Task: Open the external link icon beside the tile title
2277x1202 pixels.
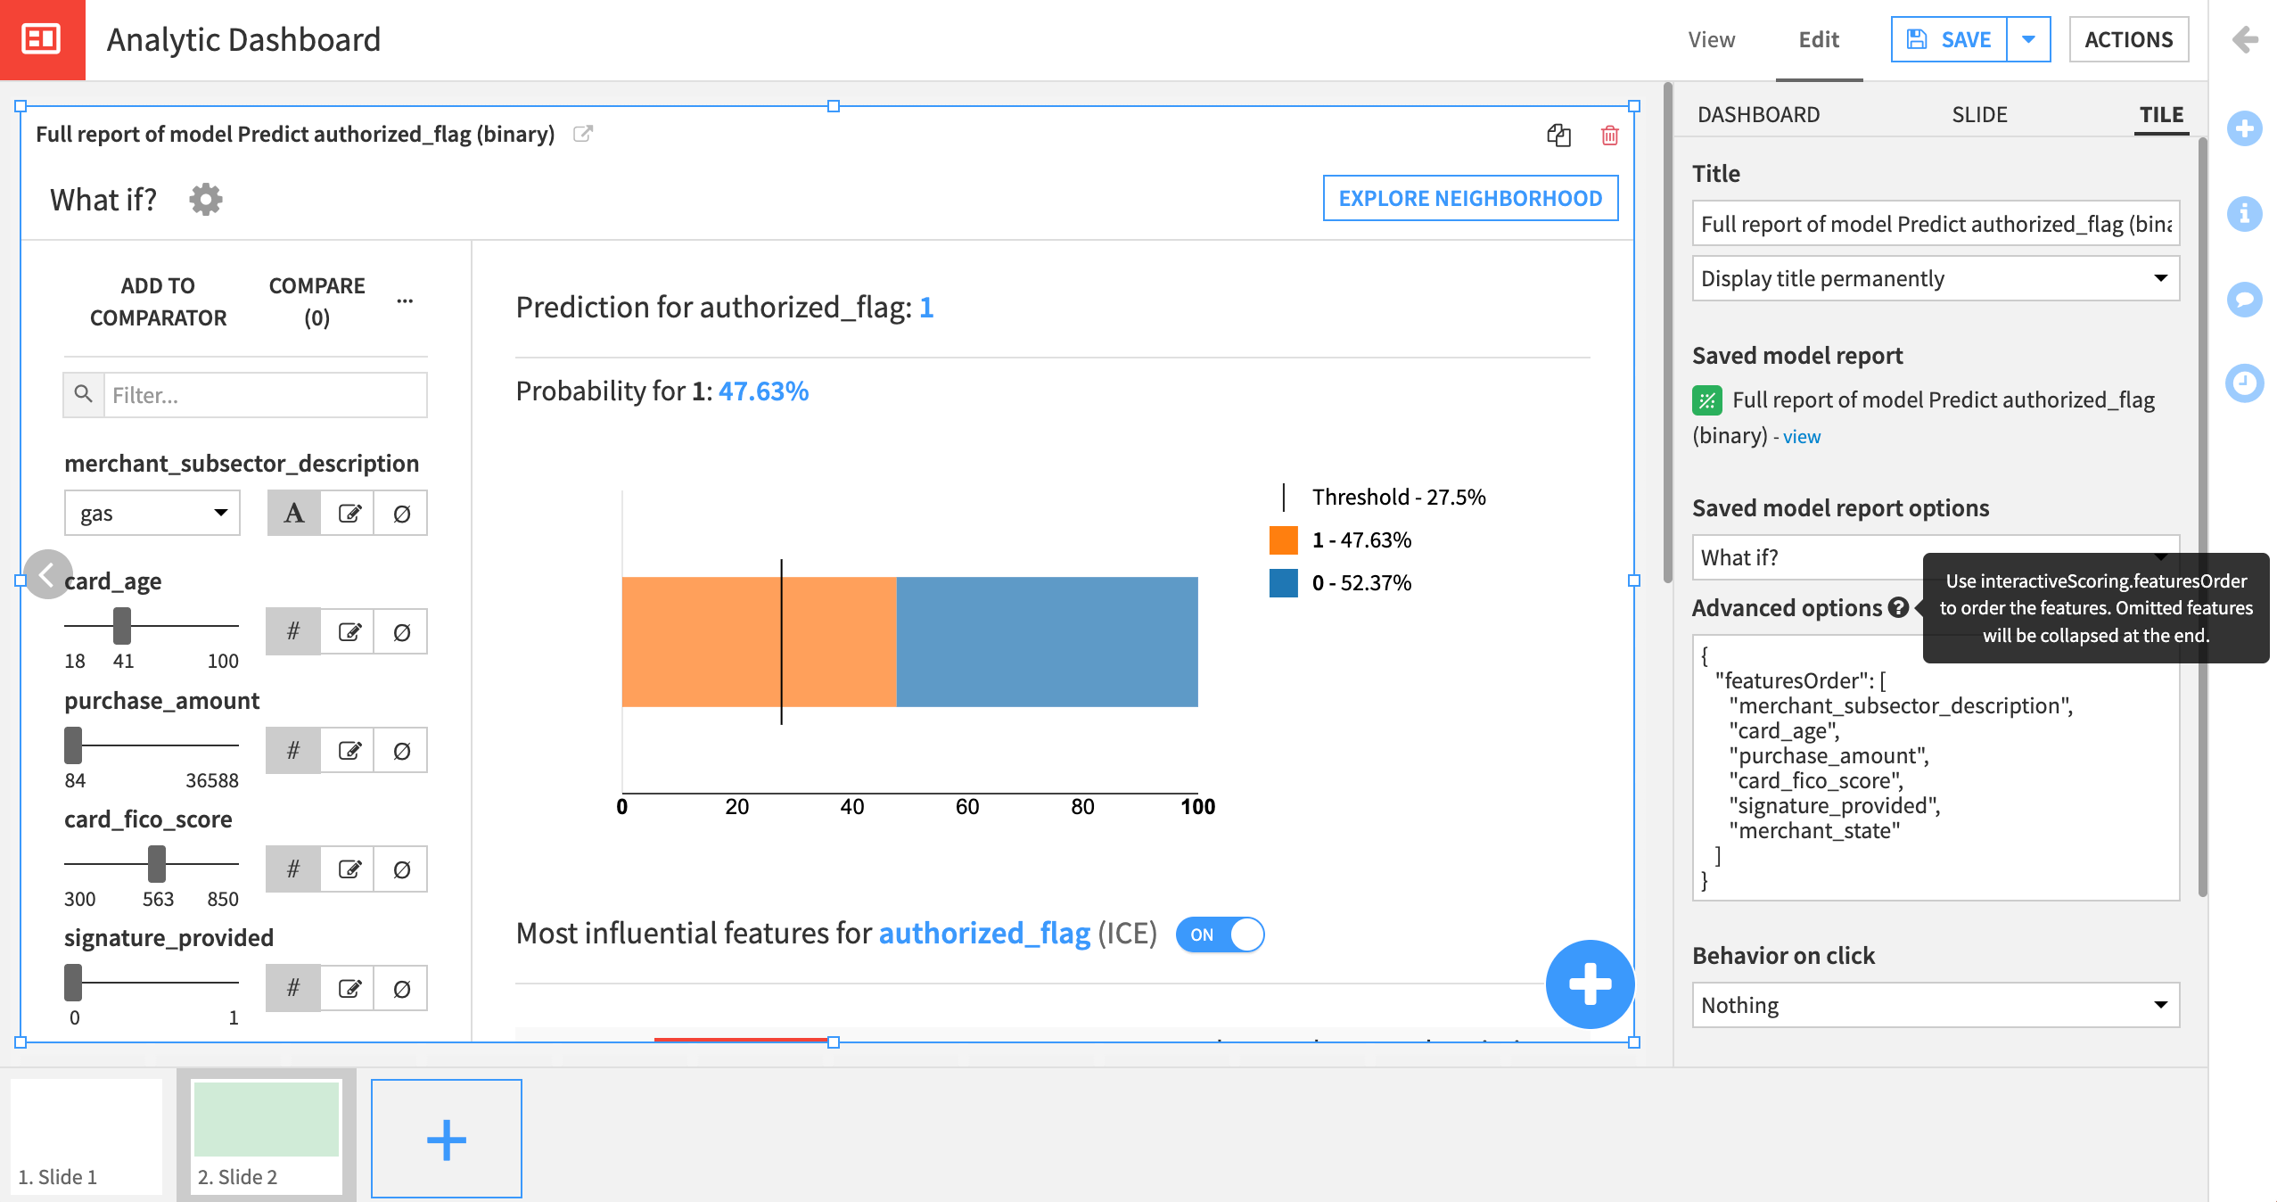Action: pyautogui.click(x=583, y=134)
